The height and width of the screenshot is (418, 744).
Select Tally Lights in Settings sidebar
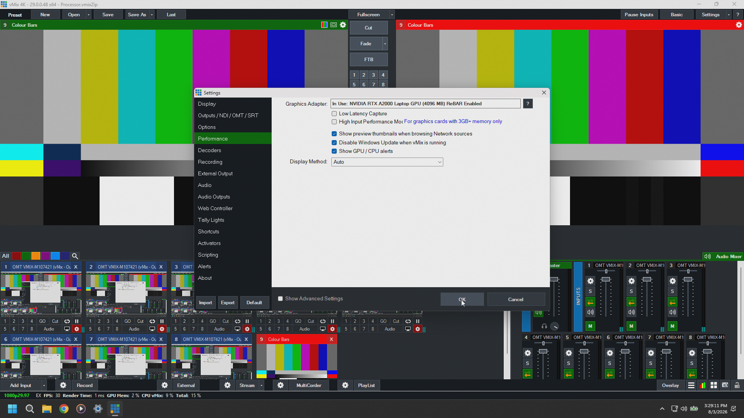tap(232, 220)
